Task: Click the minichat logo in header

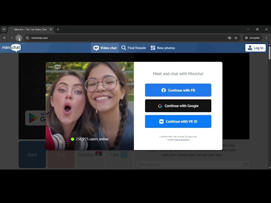Action: [x=11, y=48]
